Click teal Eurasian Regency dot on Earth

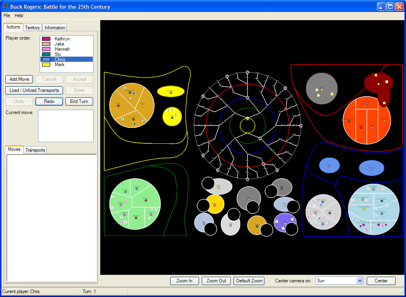(382, 201)
